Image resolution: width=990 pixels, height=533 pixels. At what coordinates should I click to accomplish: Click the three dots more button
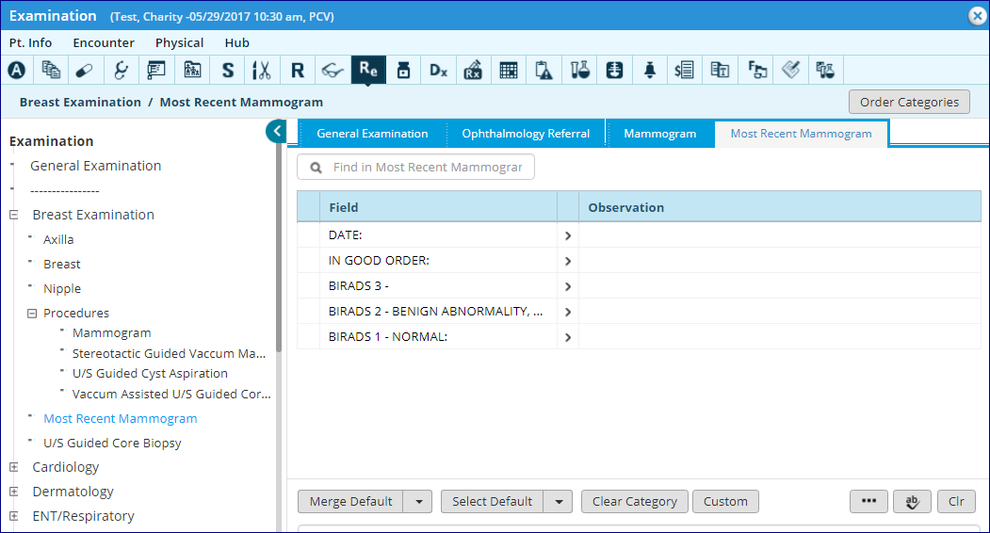point(868,502)
